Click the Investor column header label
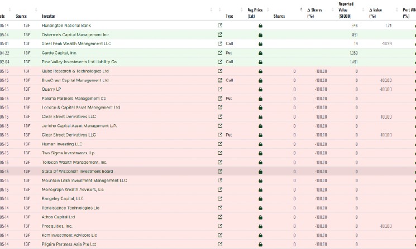The image size is (416, 249). click(x=48, y=16)
